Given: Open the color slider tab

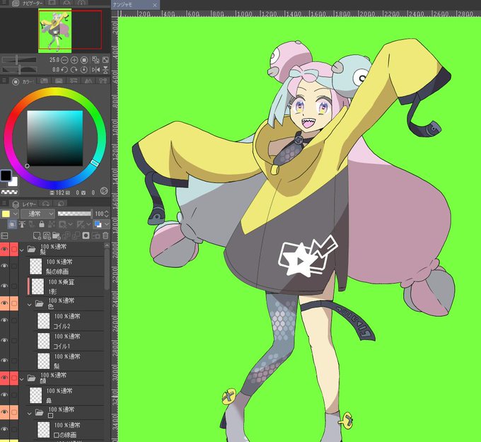Looking at the screenshot, I should (44, 81).
